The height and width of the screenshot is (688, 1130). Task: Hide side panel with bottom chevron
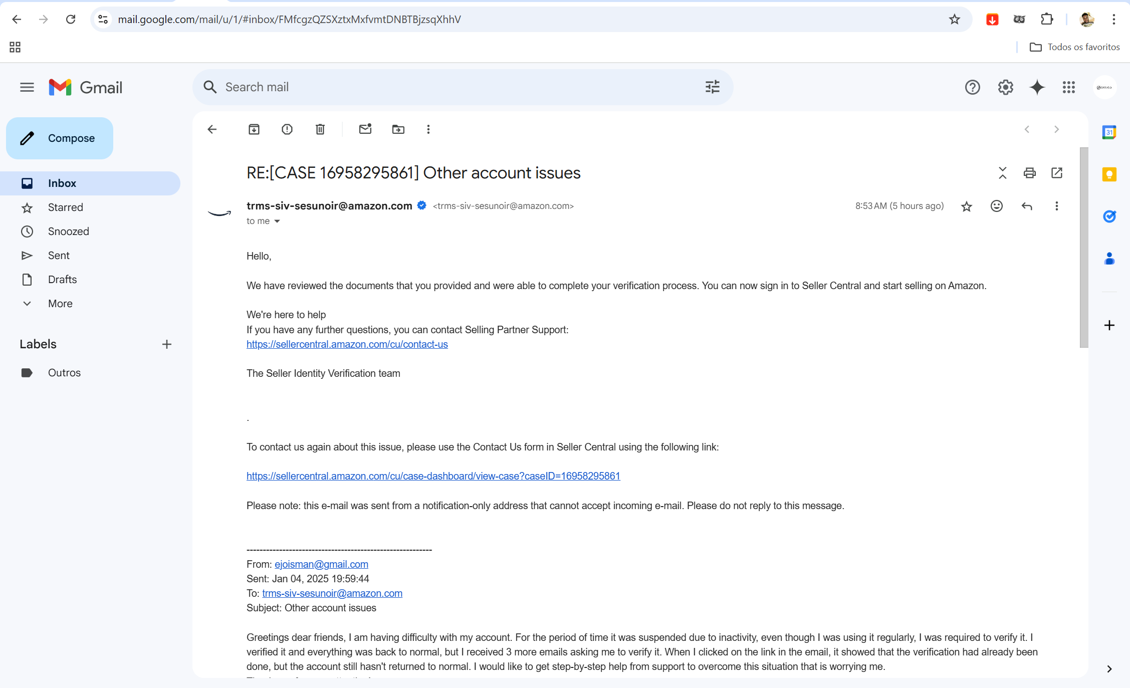[x=1109, y=669]
